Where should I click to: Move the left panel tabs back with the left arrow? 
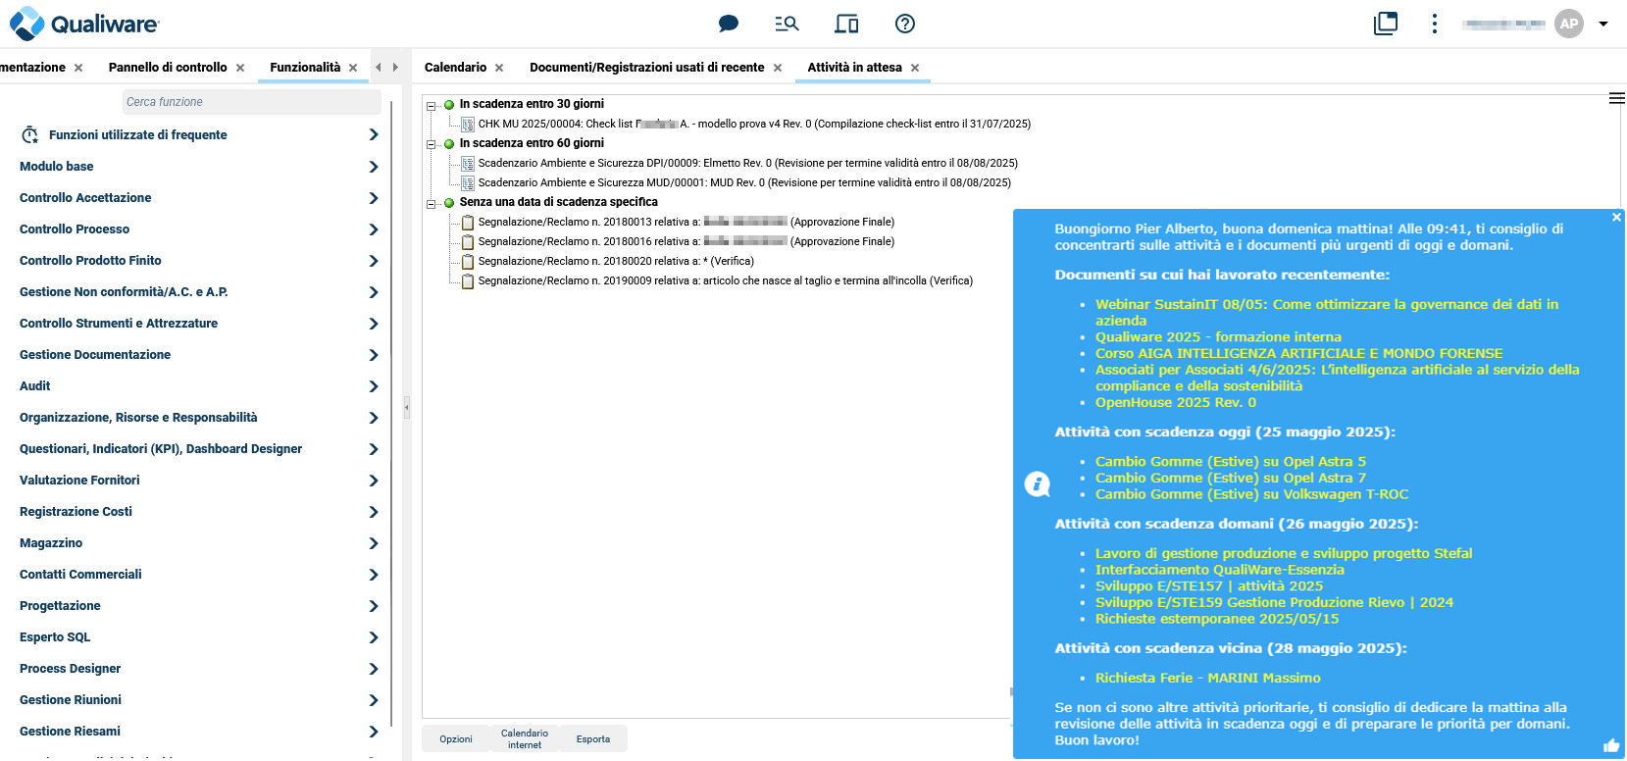tap(379, 68)
